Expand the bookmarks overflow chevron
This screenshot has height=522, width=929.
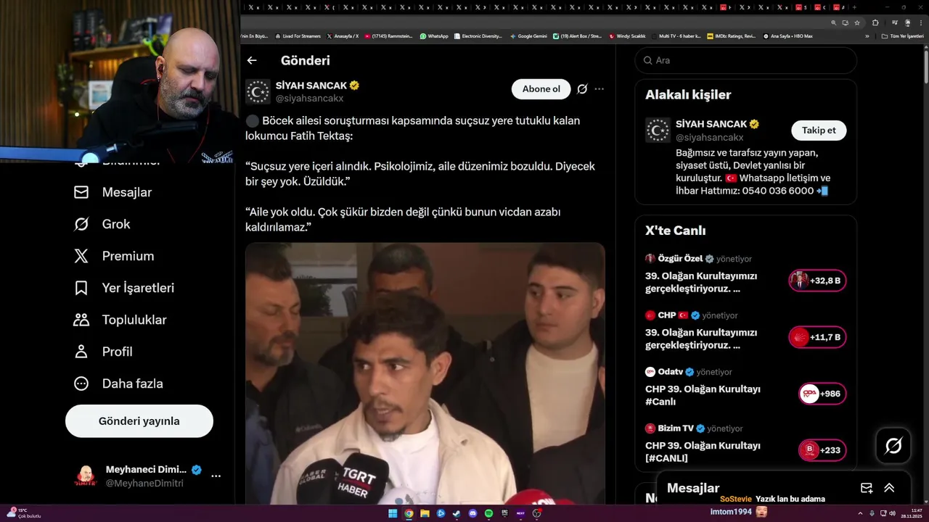(867, 36)
